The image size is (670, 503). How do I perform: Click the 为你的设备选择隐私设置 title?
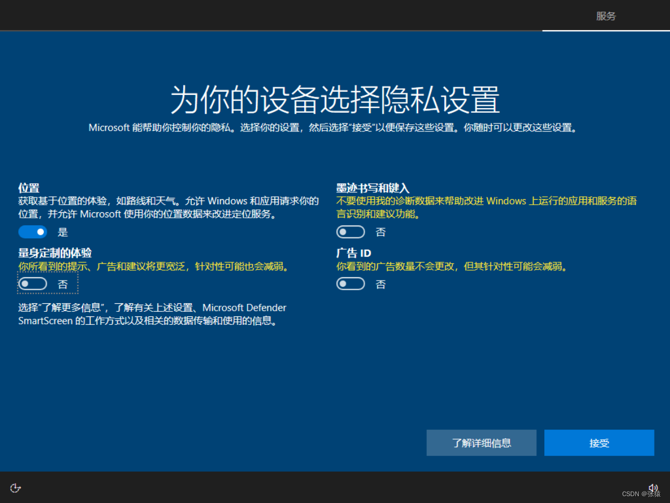[335, 100]
